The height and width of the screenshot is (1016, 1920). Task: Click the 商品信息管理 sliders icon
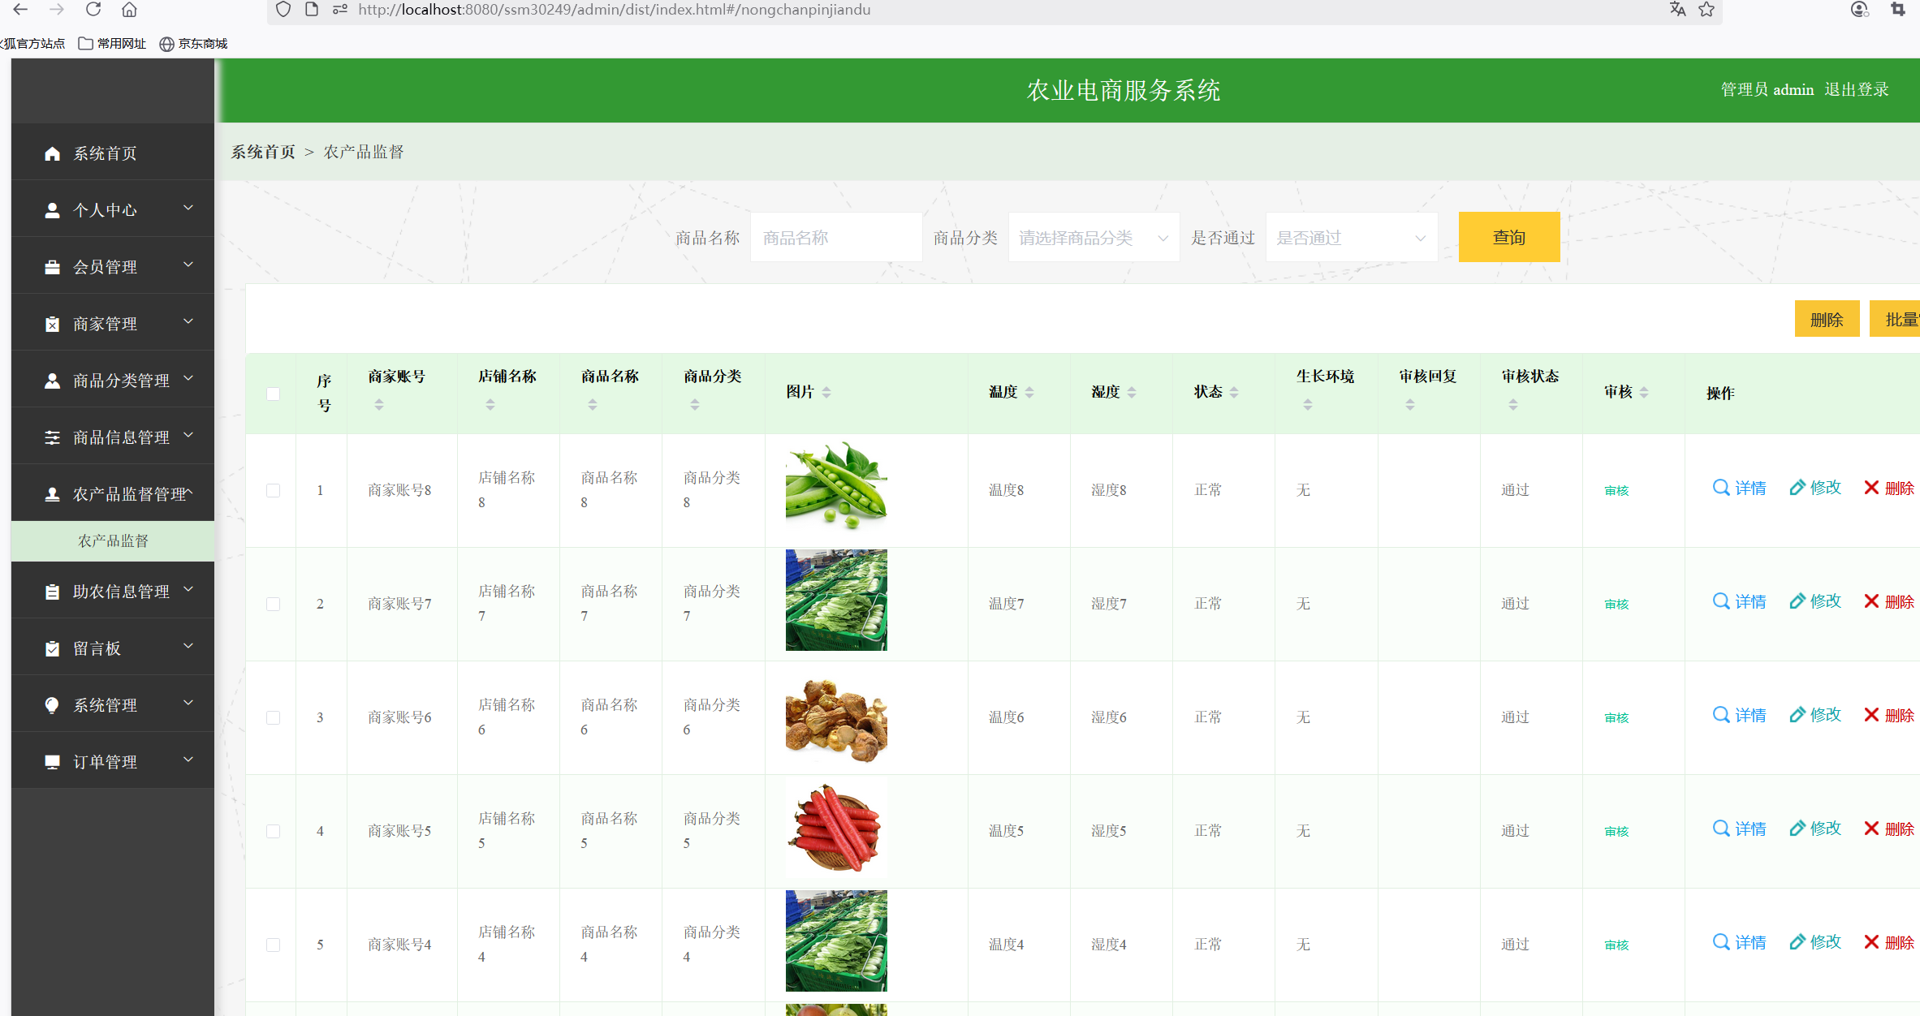pyautogui.click(x=52, y=437)
